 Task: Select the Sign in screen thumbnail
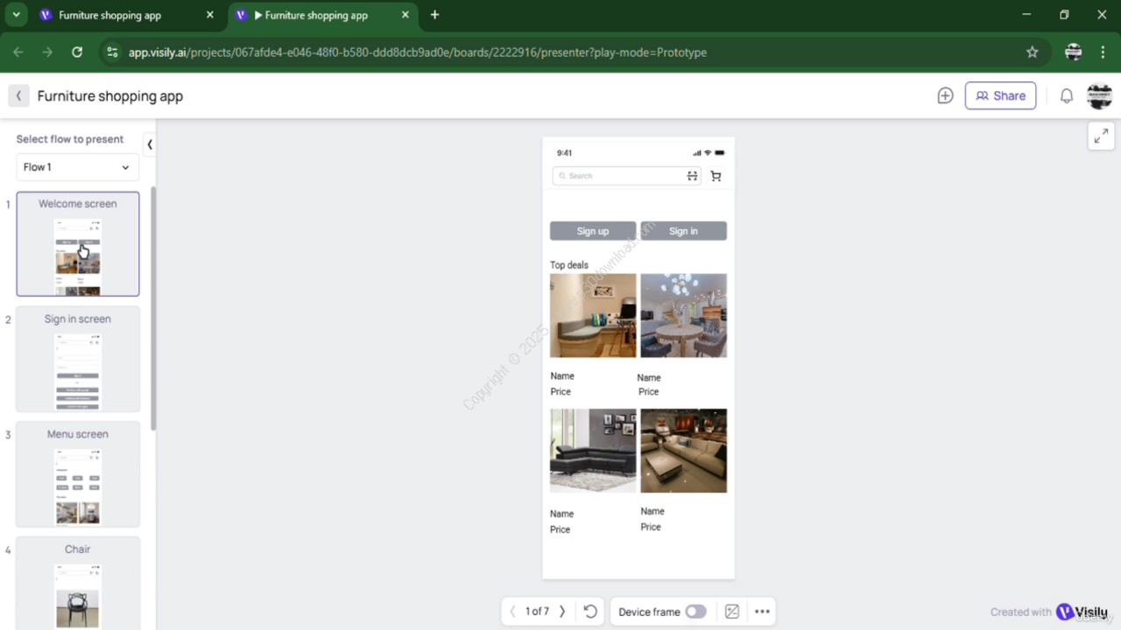pos(78,359)
